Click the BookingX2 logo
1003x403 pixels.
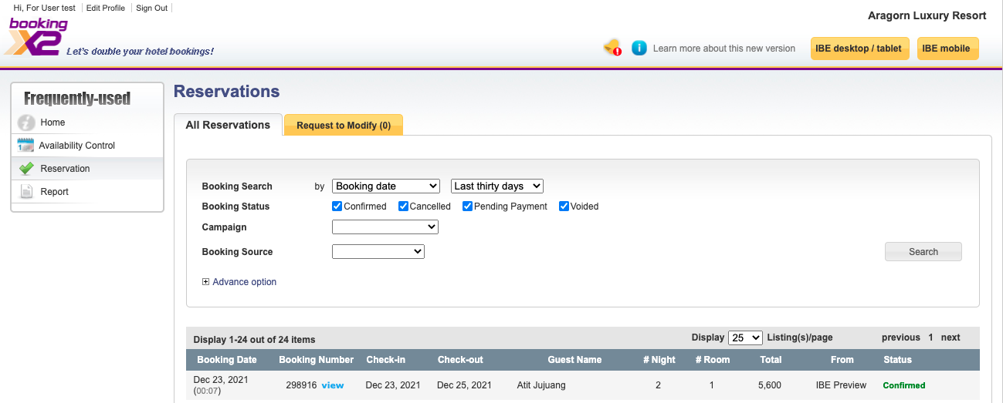39,36
